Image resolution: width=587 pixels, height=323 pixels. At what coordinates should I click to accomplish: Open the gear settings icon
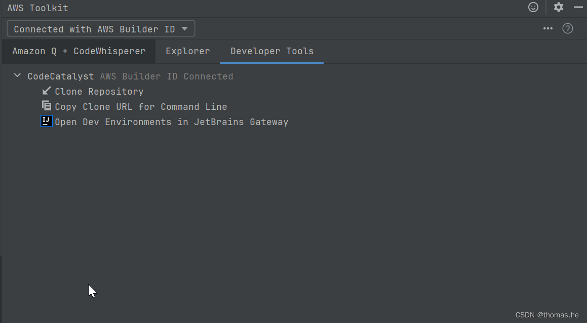point(559,7)
